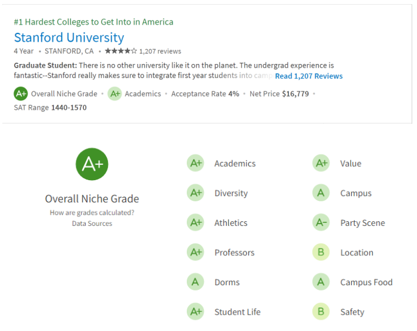Viewport: 417px width, 331px height.
Task: Select the Academics label in the grades list
Action: point(235,164)
